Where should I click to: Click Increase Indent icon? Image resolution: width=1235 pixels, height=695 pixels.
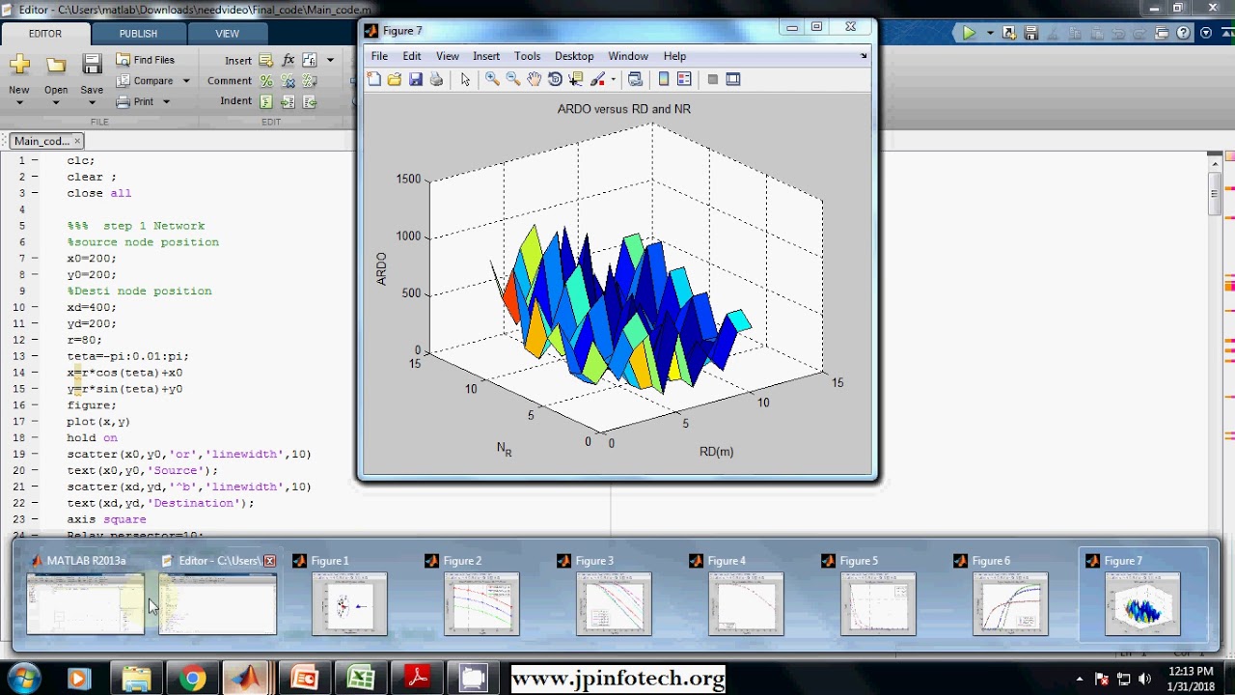pyautogui.click(x=288, y=101)
